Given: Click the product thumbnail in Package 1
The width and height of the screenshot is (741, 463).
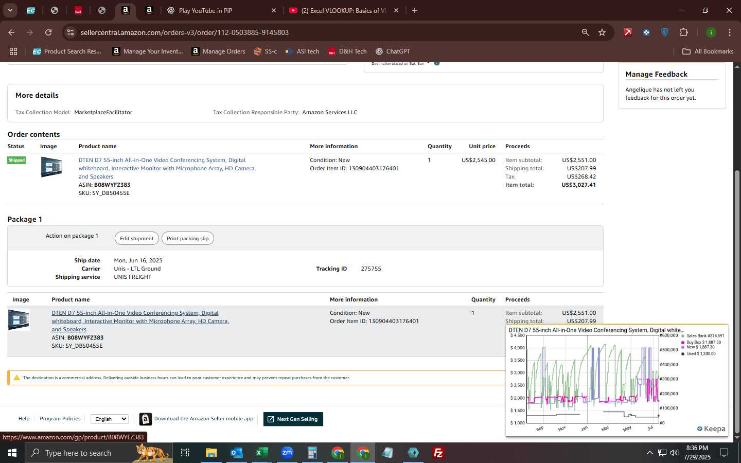Looking at the screenshot, I should (19, 319).
